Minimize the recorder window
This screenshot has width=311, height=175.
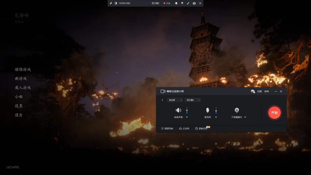tap(276, 91)
